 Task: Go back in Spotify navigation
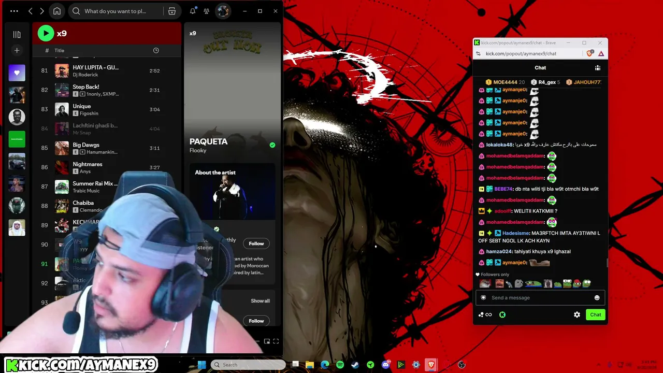(x=31, y=11)
